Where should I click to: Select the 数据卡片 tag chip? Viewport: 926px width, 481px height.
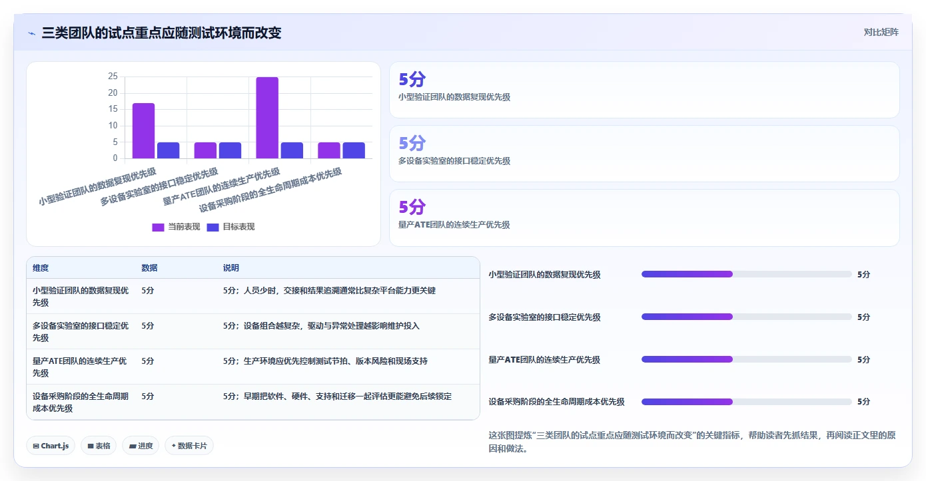tap(189, 446)
